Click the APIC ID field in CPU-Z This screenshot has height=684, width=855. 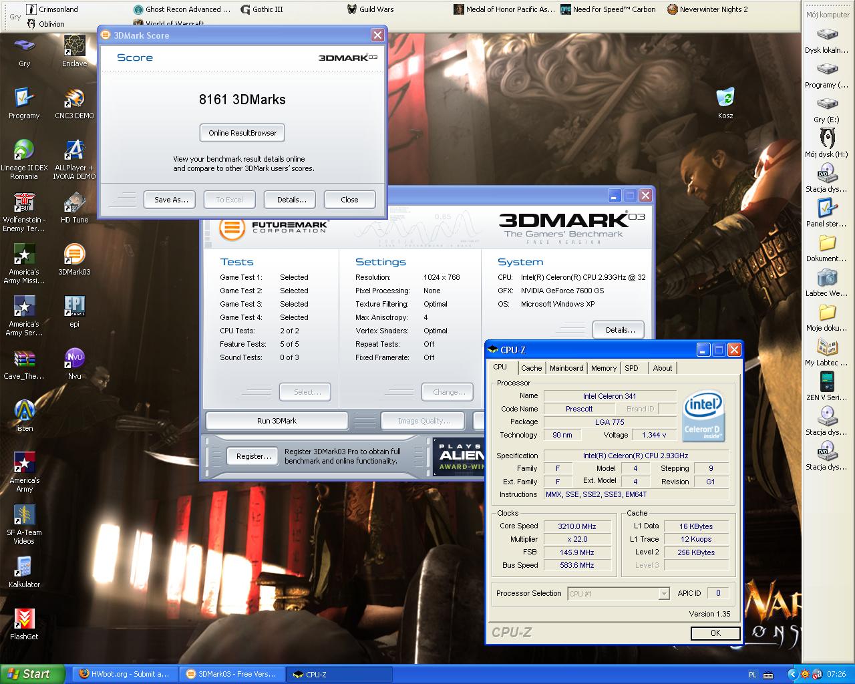click(718, 593)
